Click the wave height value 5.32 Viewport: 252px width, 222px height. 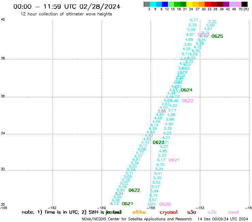point(212,22)
